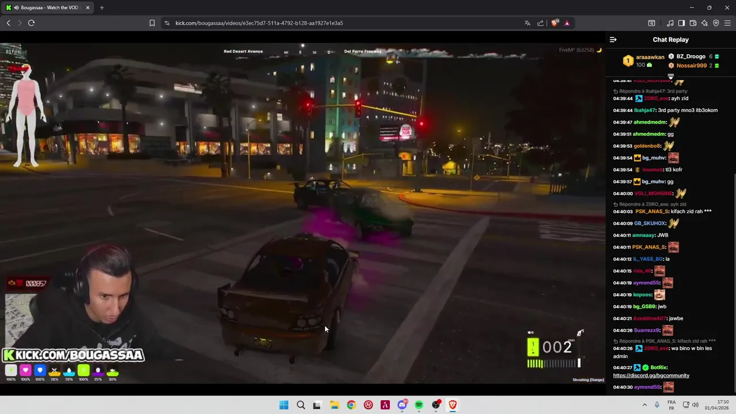View site information icon in address bar

click(167, 23)
